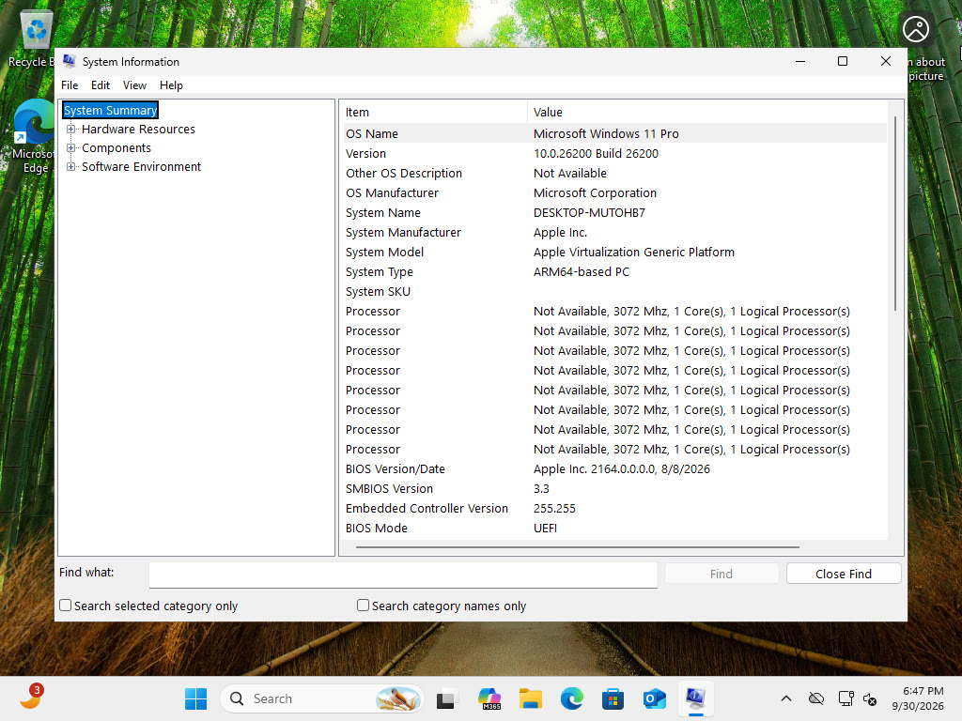Open the taskbar clock and date
This screenshot has width=962, height=721.
click(918, 698)
